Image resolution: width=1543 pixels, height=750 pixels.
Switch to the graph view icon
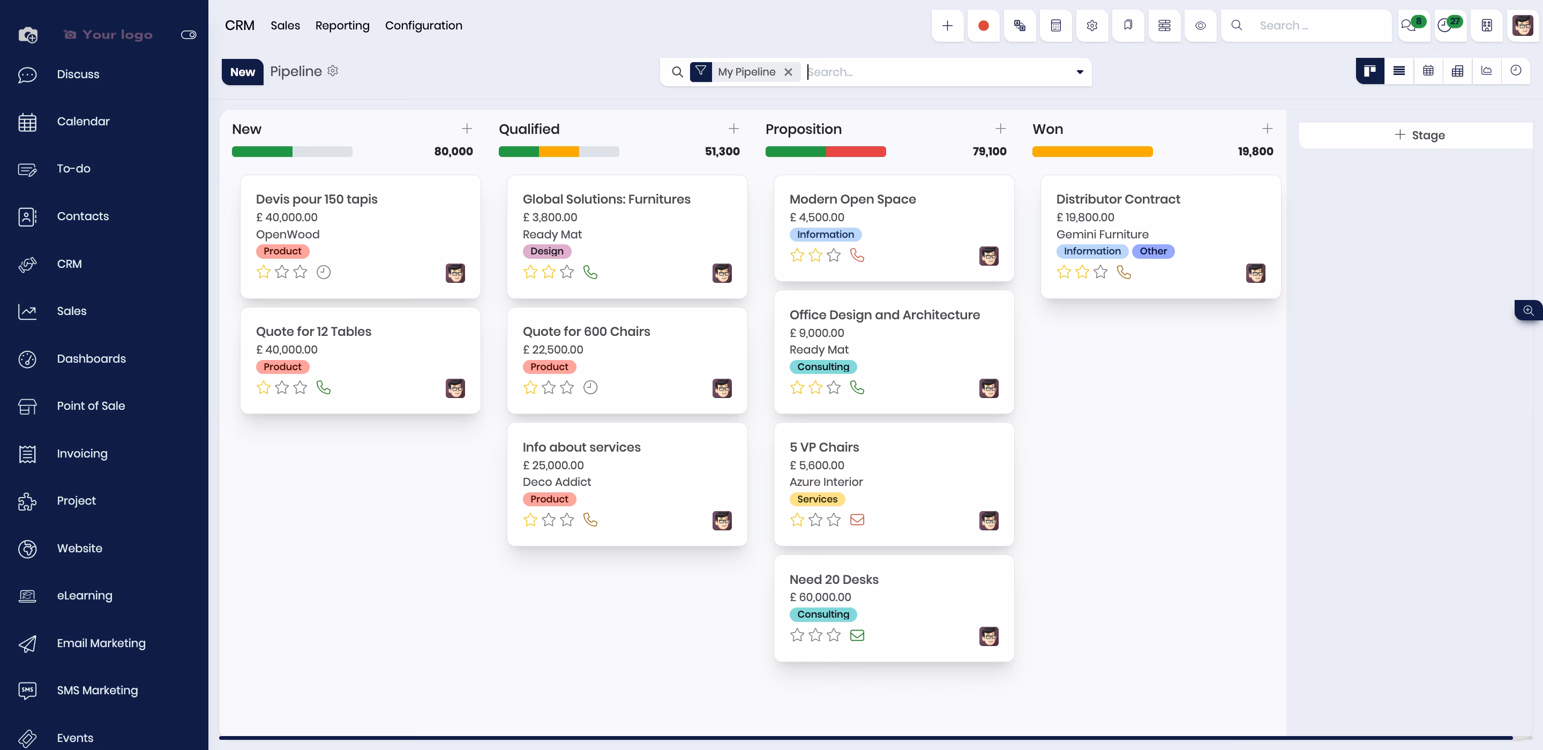click(1486, 71)
